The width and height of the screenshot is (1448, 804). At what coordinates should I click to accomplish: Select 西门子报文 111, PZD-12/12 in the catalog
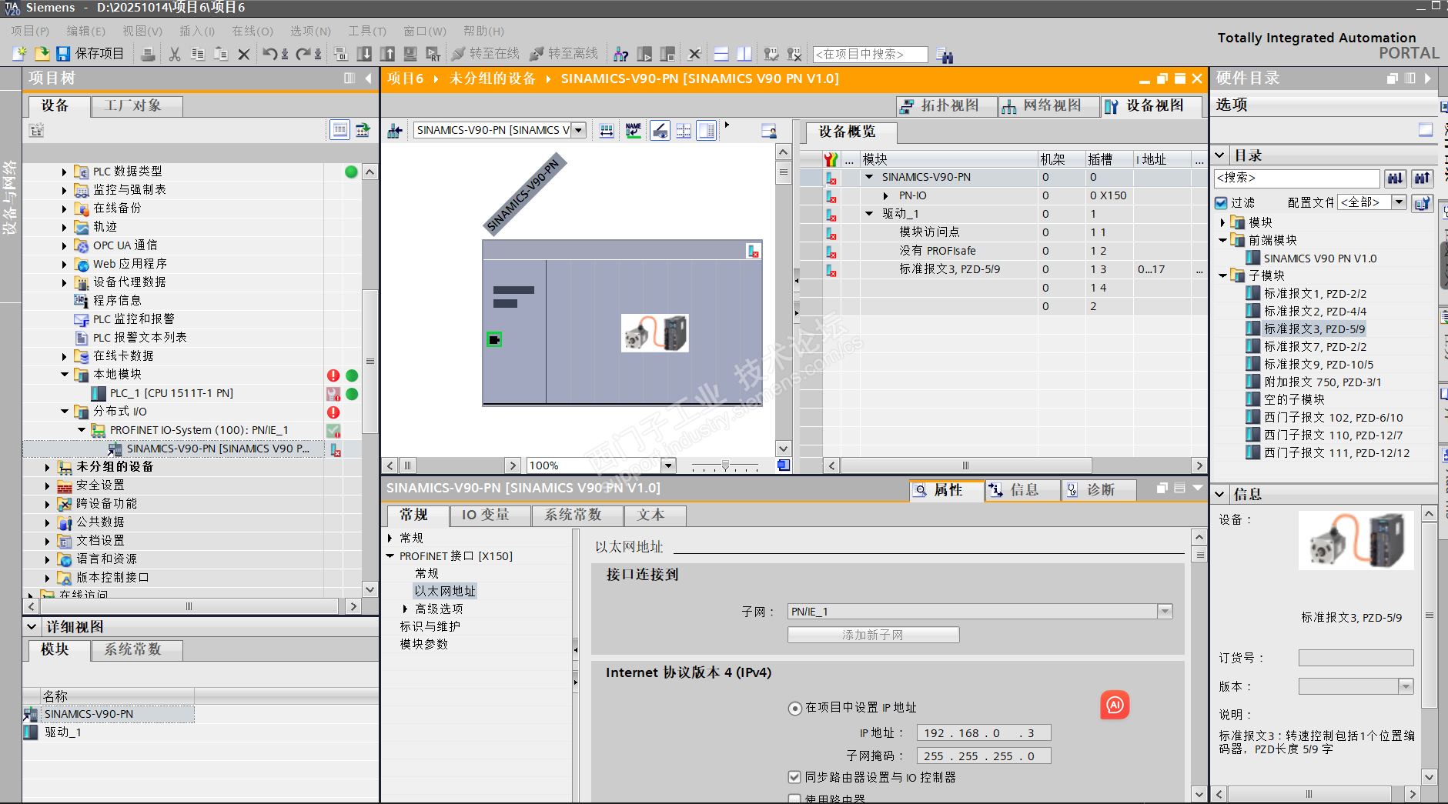[1336, 453]
